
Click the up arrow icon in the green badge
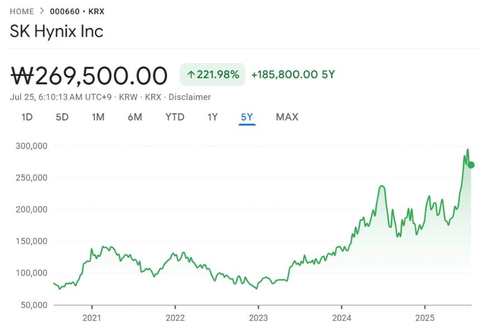[x=190, y=74]
